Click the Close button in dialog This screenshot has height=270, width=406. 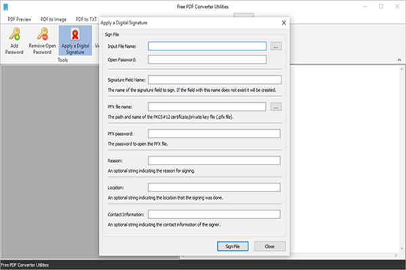[x=269, y=246]
